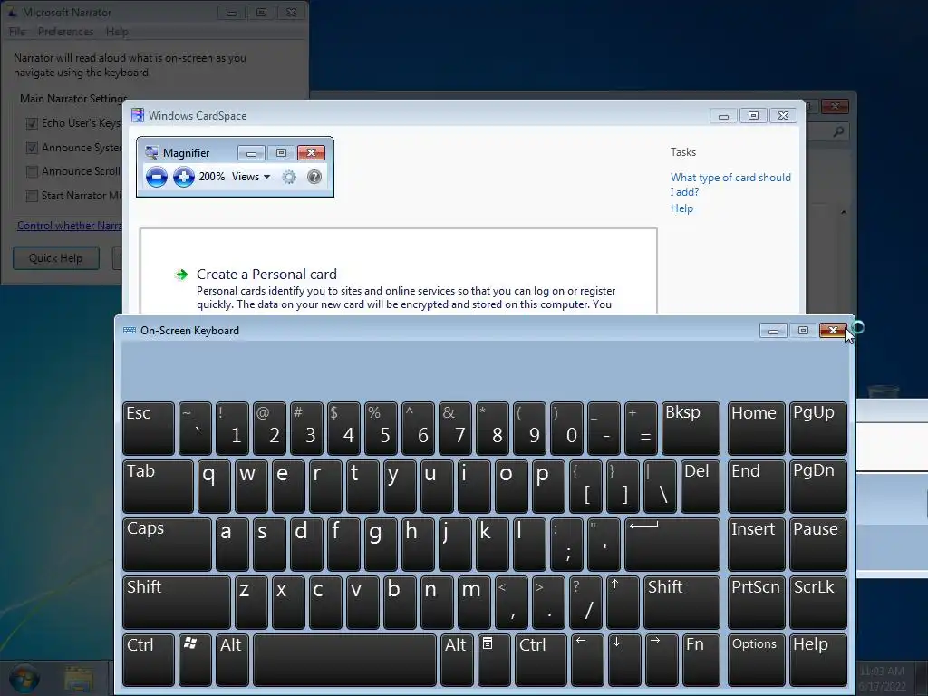Click the PrtScn key
Viewport: 928px width, 696px height.
point(756,602)
